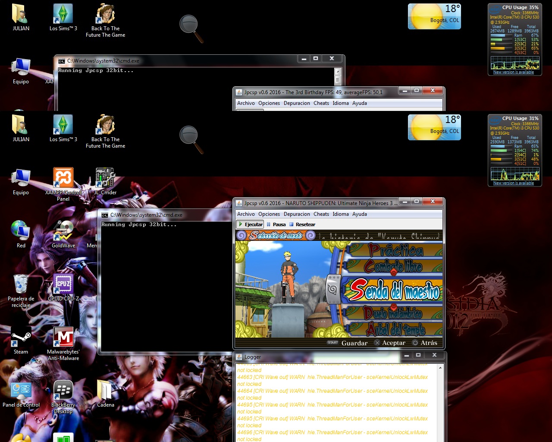Image resolution: width=552 pixels, height=442 pixels.
Task: Click the CPU Usage 31% gadget title
Action: pos(520,118)
